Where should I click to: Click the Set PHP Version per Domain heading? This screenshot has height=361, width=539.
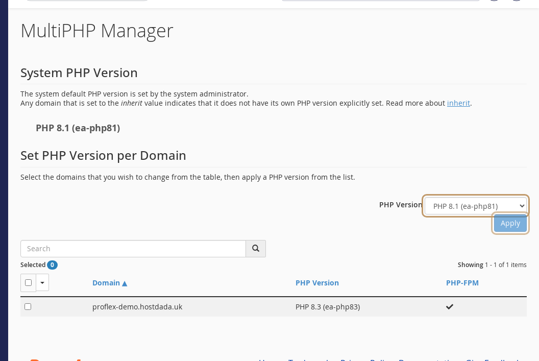(103, 156)
